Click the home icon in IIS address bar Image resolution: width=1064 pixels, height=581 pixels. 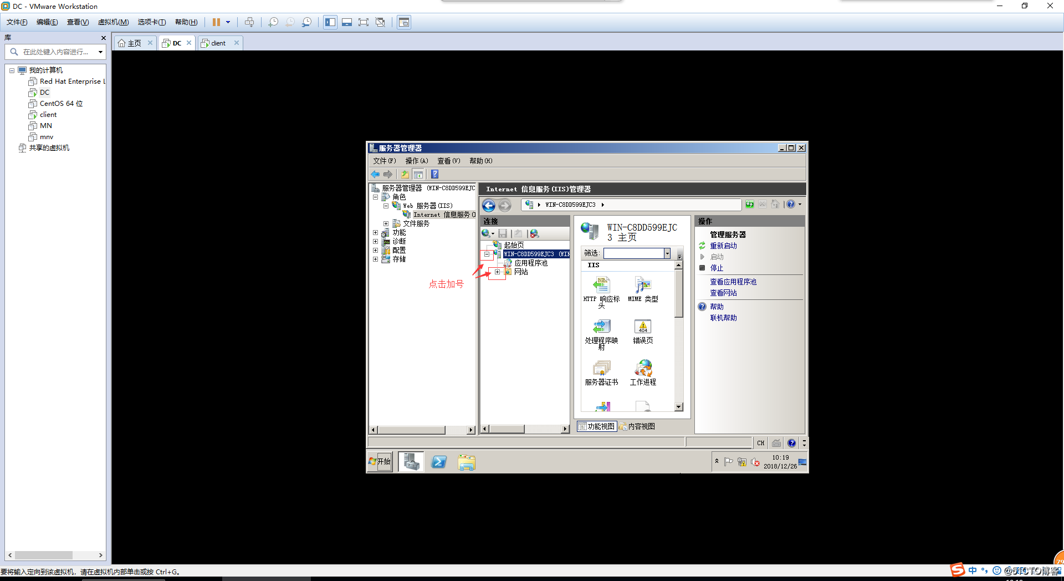coord(775,205)
